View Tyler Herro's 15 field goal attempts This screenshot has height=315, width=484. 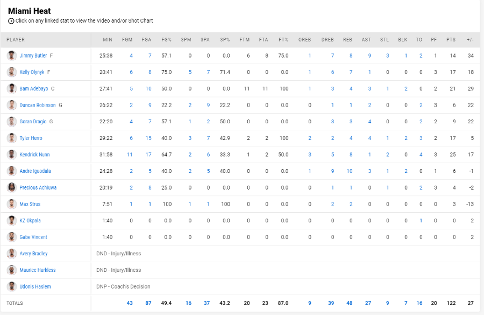coord(148,138)
